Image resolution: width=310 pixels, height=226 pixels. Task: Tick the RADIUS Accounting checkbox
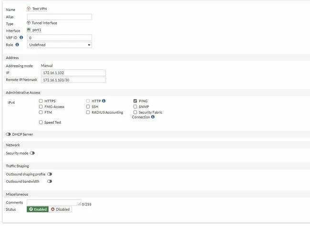(88, 112)
